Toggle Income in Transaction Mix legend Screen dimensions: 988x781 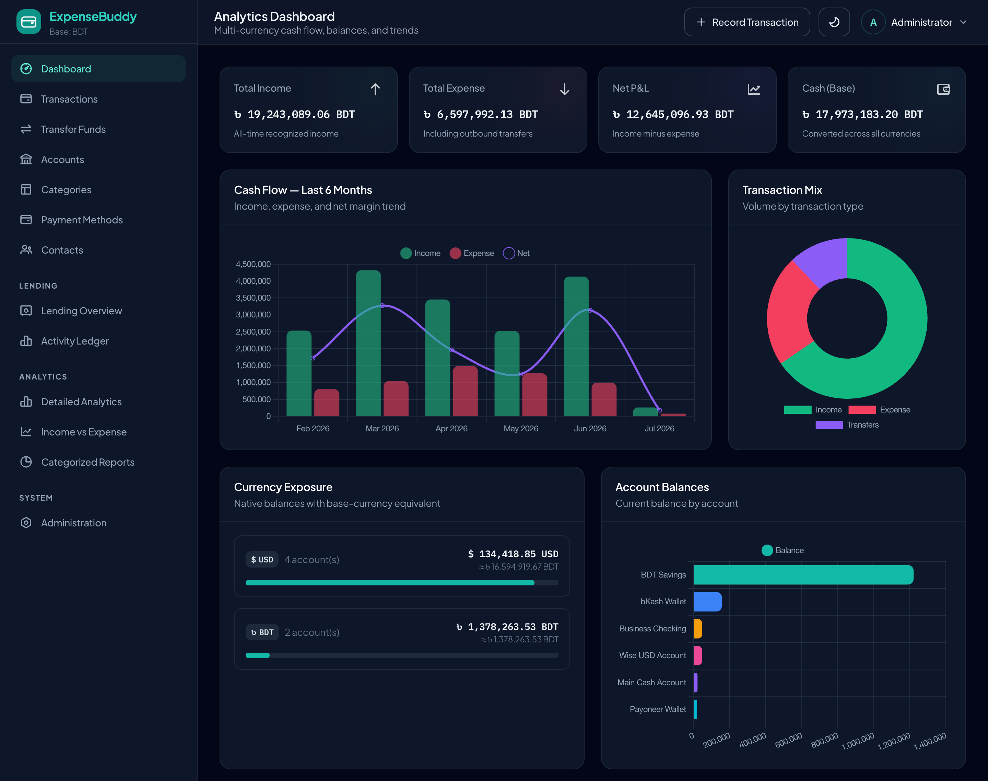pos(813,410)
